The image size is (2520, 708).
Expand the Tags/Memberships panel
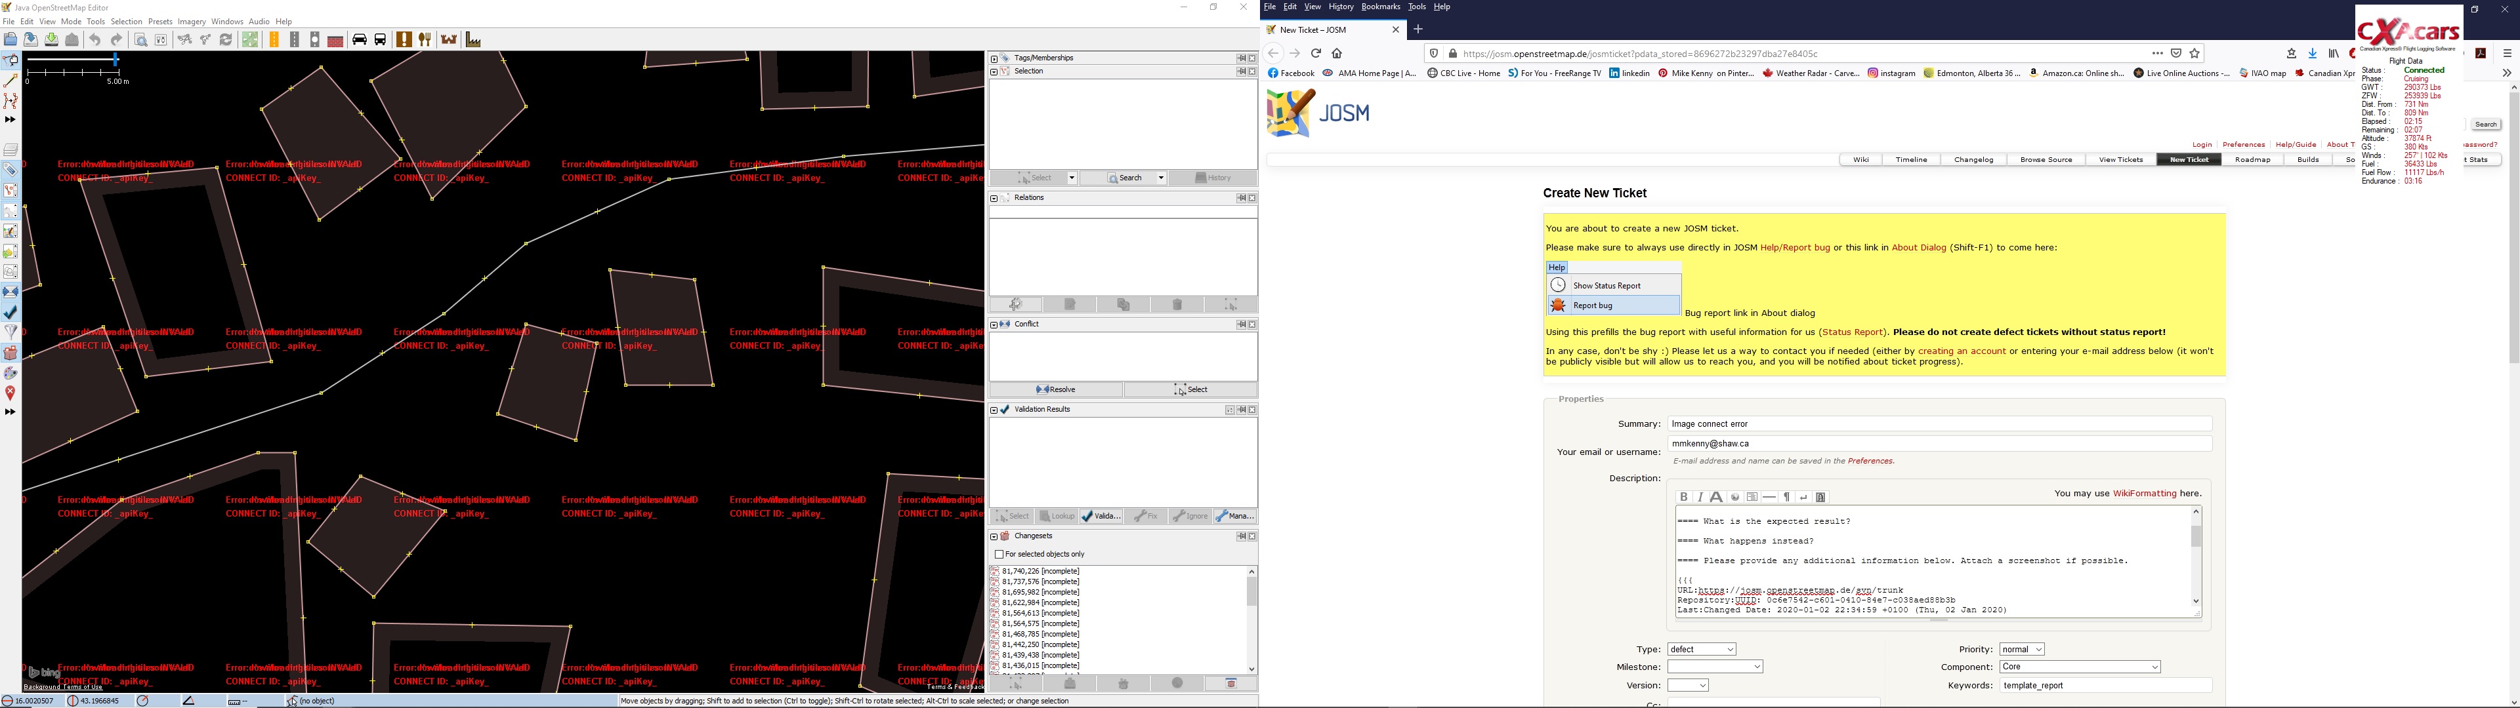(994, 59)
